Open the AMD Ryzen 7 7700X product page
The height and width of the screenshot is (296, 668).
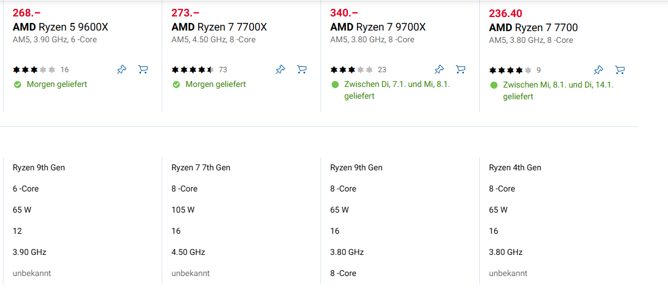pos(219,27)
